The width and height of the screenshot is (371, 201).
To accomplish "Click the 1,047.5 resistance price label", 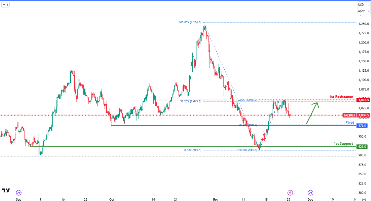I will coord(363,100).
